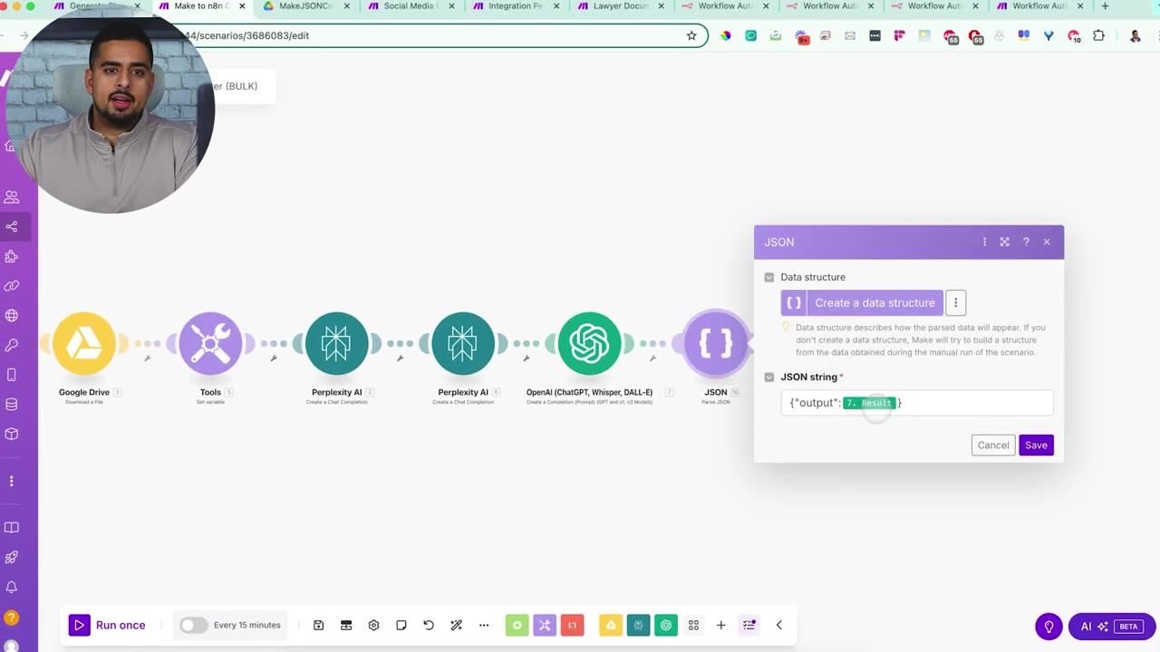1160x652 pixels.
Task: Click the green OpenAI favorite icon
Action: 666,625
